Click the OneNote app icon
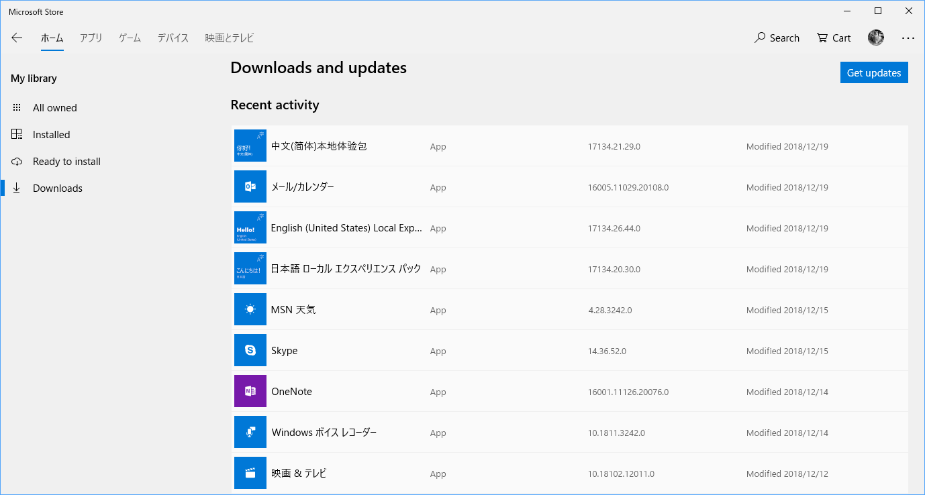The width and height of the screenshot is (925, 495). (x=250, y=391)
